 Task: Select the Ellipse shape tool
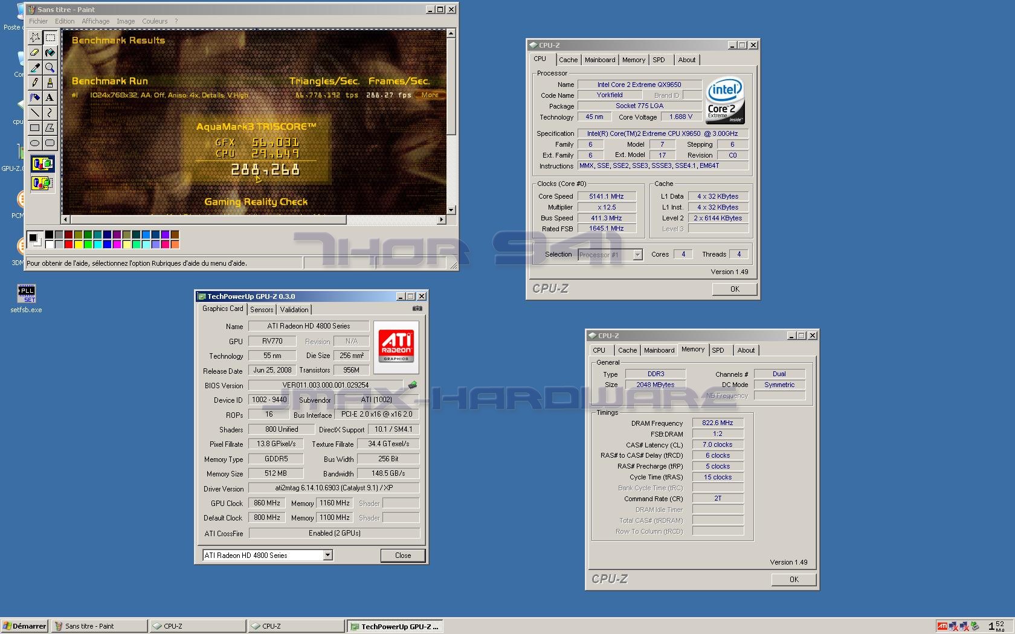point(35,143)
